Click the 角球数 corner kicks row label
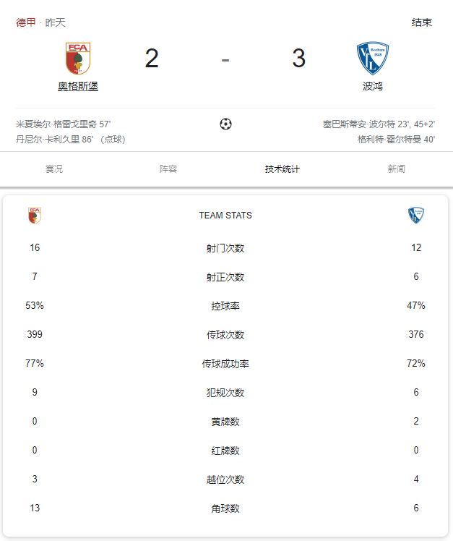453x541 pixels. [225, 508]
